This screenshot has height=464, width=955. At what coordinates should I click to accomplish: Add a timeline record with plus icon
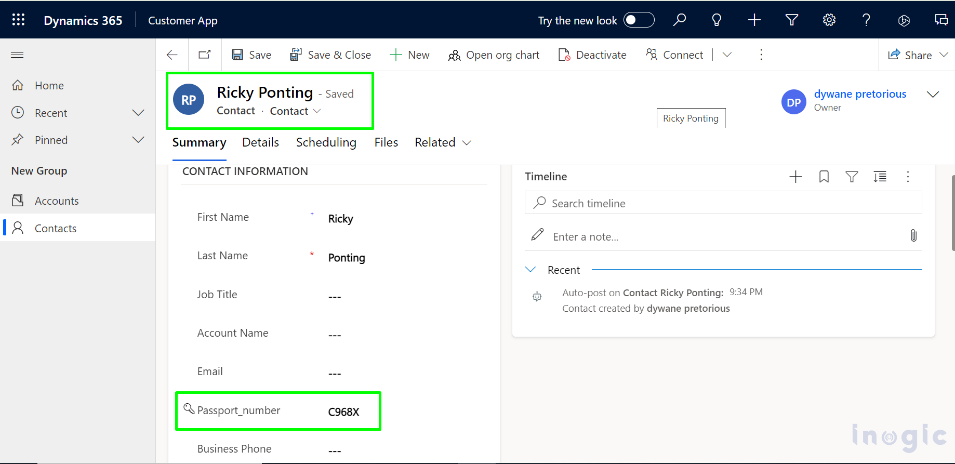click(x=795, y=177)
